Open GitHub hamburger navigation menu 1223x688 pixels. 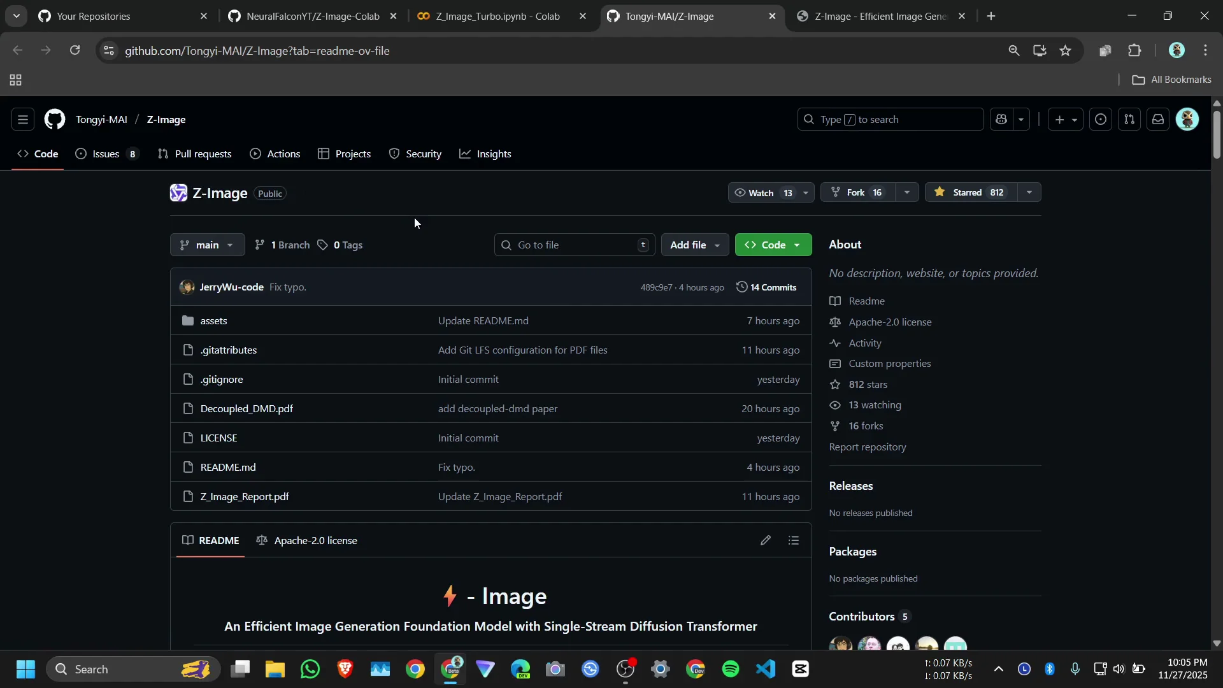[23, 120]
